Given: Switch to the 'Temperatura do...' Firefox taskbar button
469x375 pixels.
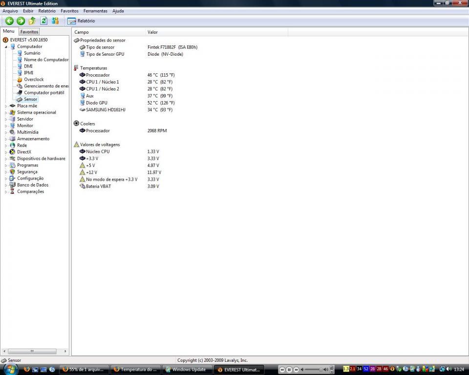Looking at the screenshot, I should tap(136, 370).
